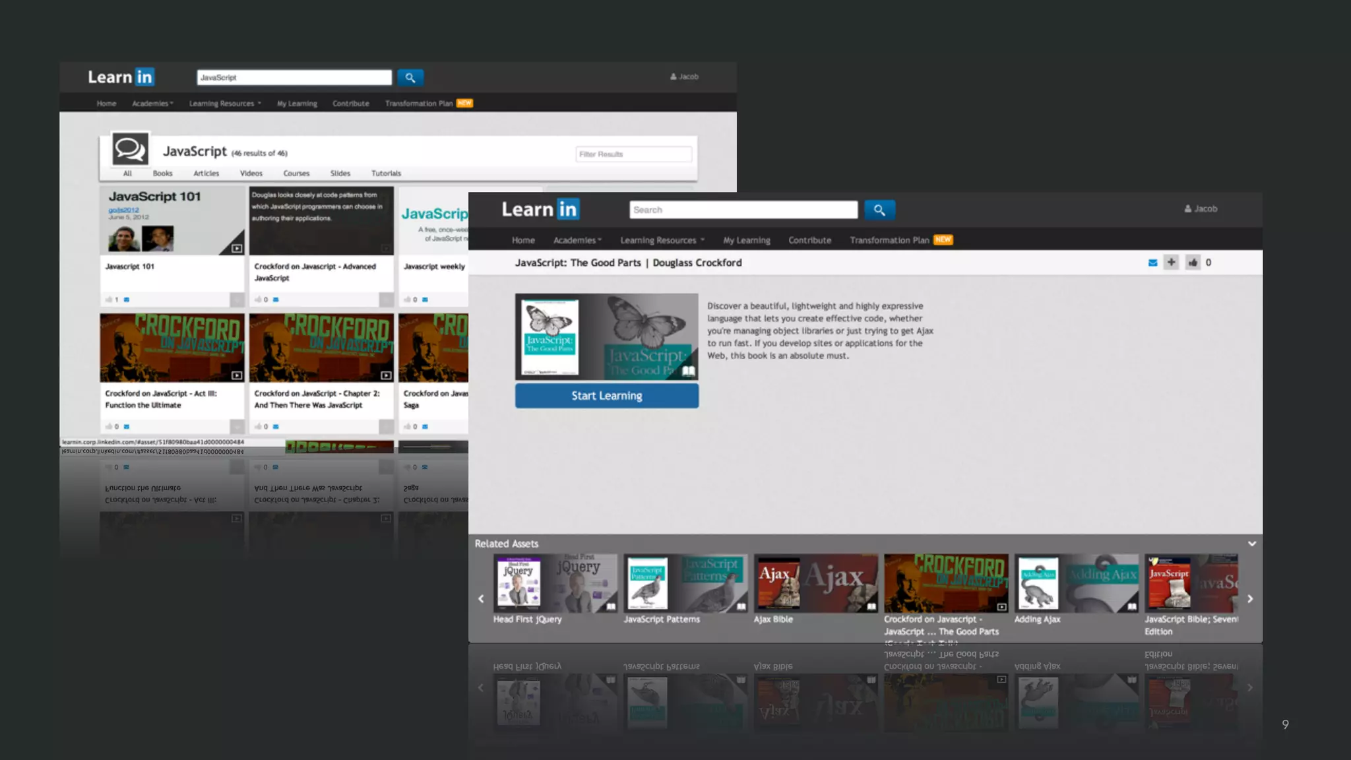Select the Books filter tab

[162, 174]
